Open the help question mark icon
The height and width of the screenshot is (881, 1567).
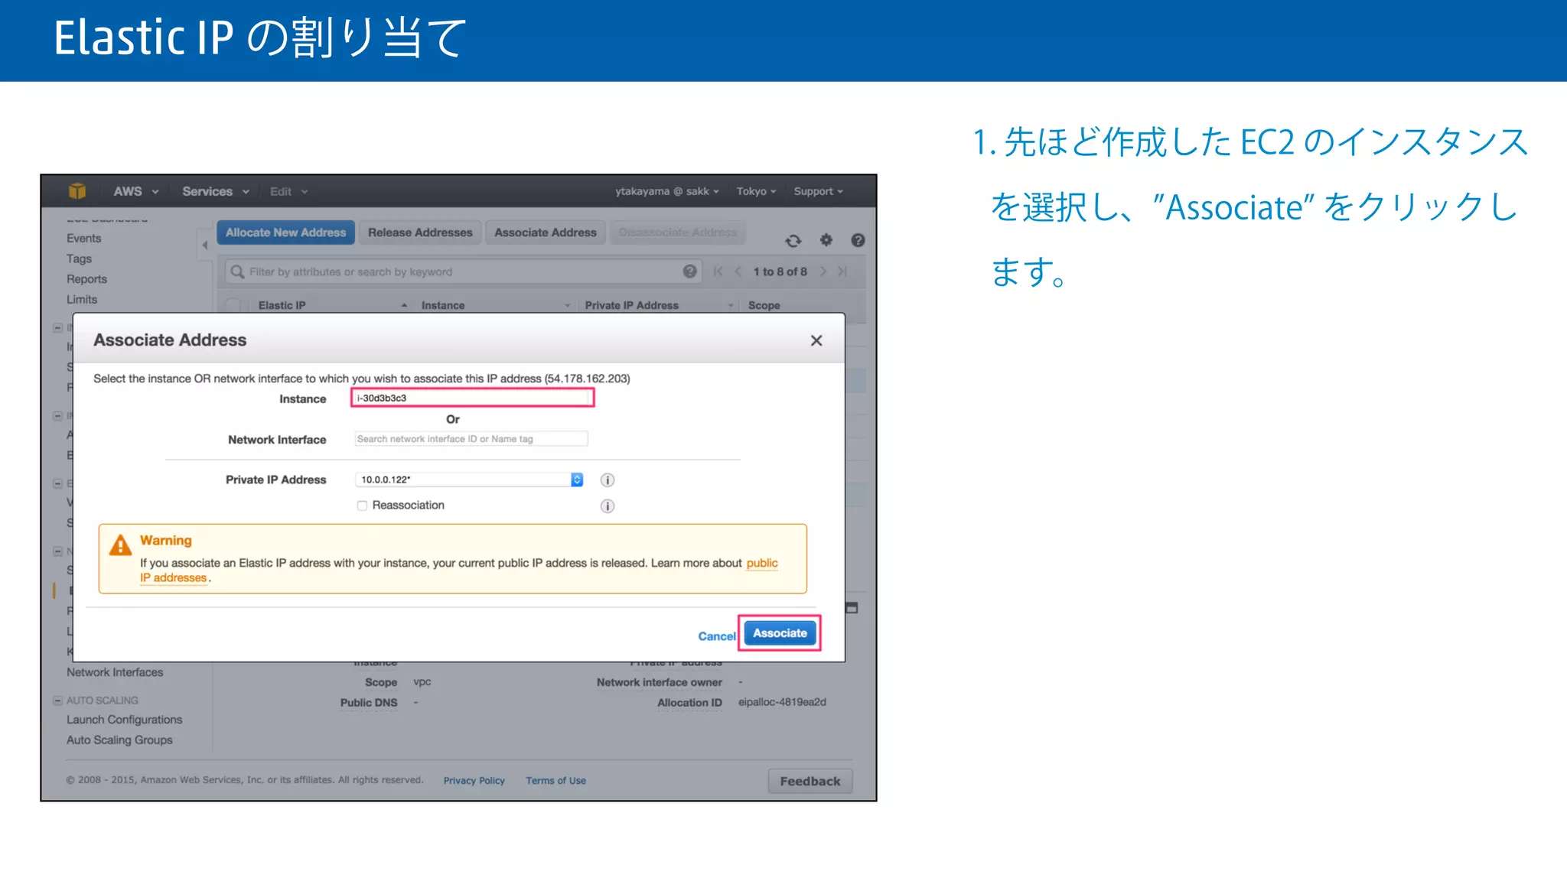858,240
